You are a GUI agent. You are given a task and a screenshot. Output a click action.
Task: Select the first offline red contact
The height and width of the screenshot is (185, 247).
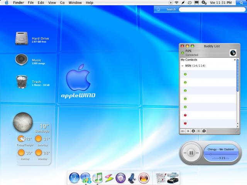pyautogui.click(x=208, y=115)
